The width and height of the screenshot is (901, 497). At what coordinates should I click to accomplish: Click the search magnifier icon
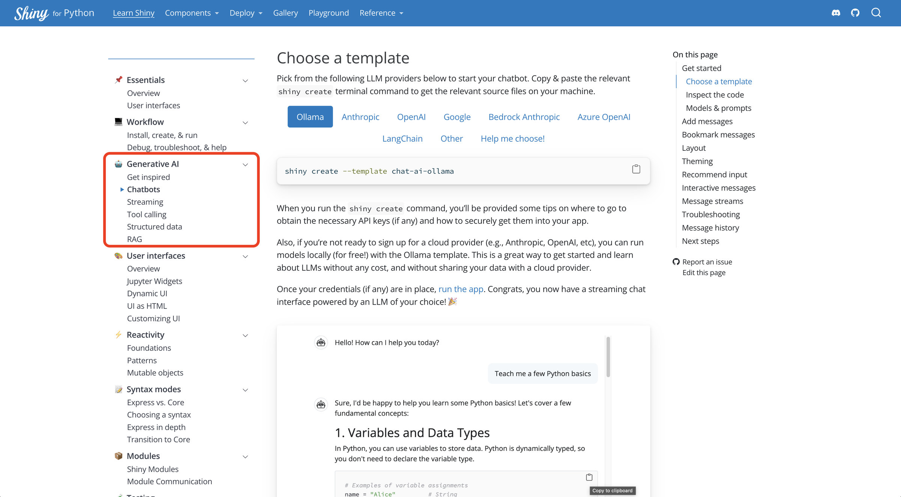click(x=876, y=12)
